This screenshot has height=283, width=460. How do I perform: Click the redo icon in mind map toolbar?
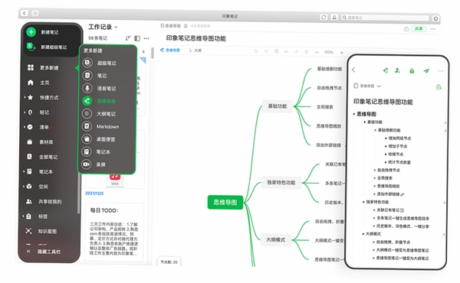(266, 51)
